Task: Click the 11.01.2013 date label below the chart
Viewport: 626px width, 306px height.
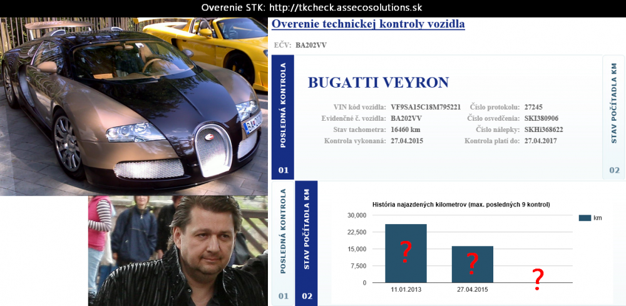Action: [x=406, y=289]
